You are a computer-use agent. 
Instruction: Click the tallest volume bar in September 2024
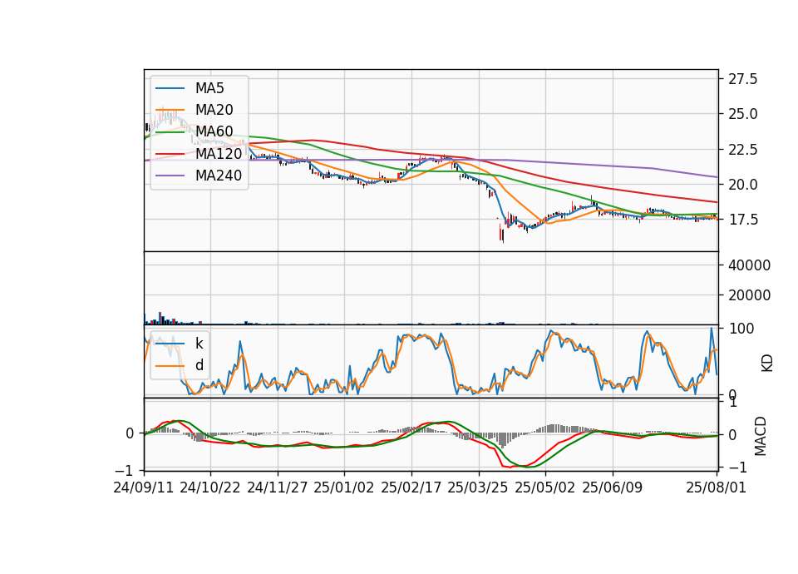tap(160, 319)
